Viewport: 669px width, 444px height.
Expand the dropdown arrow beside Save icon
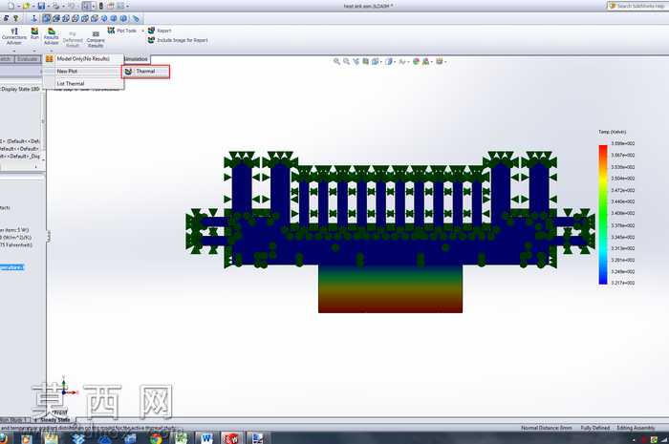(x=49, y=7)
